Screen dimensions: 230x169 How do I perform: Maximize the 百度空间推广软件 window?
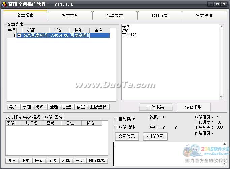click(x=217, y=4)
